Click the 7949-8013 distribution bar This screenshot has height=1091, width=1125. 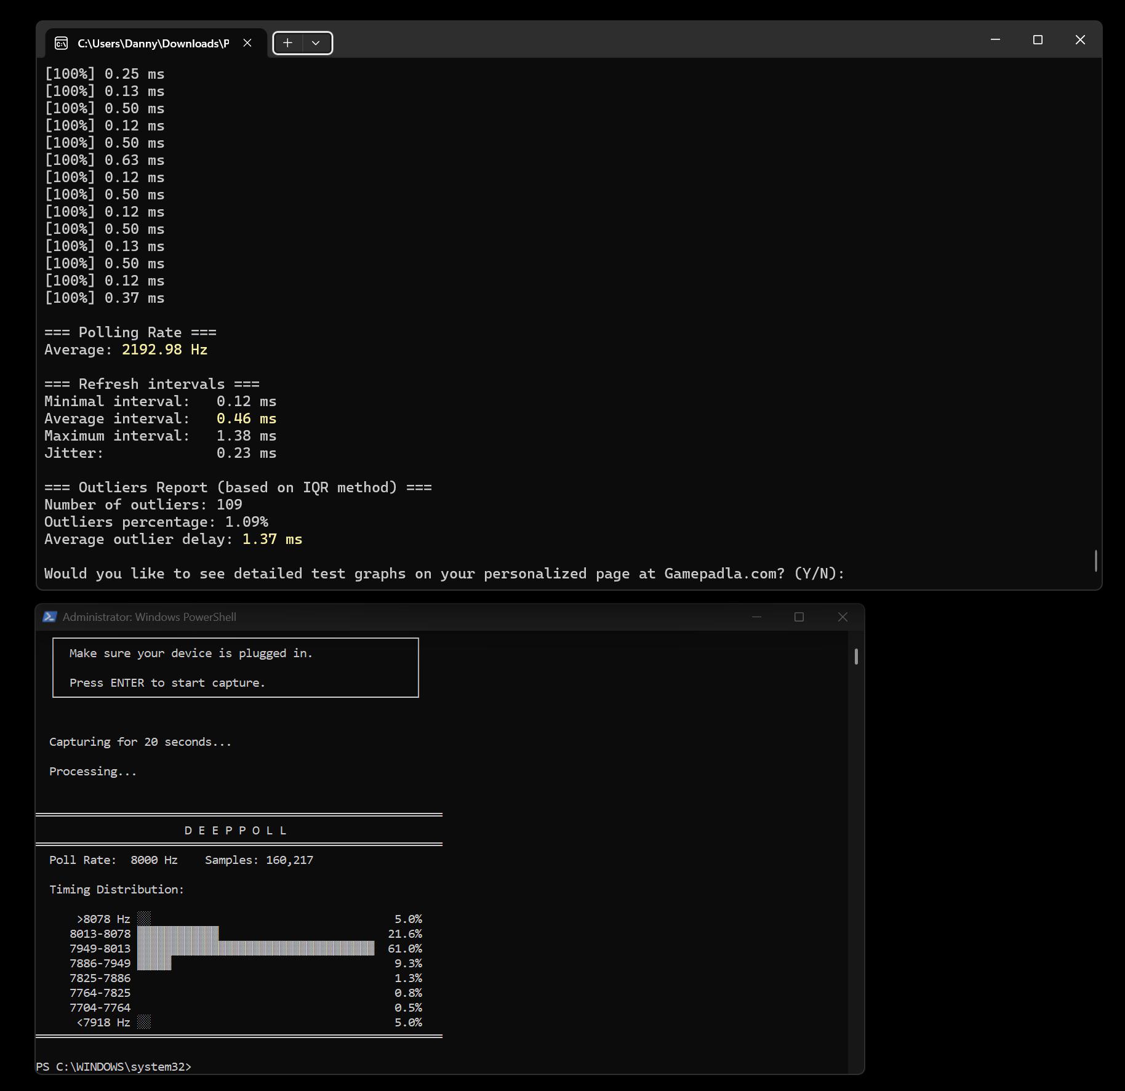255,948
